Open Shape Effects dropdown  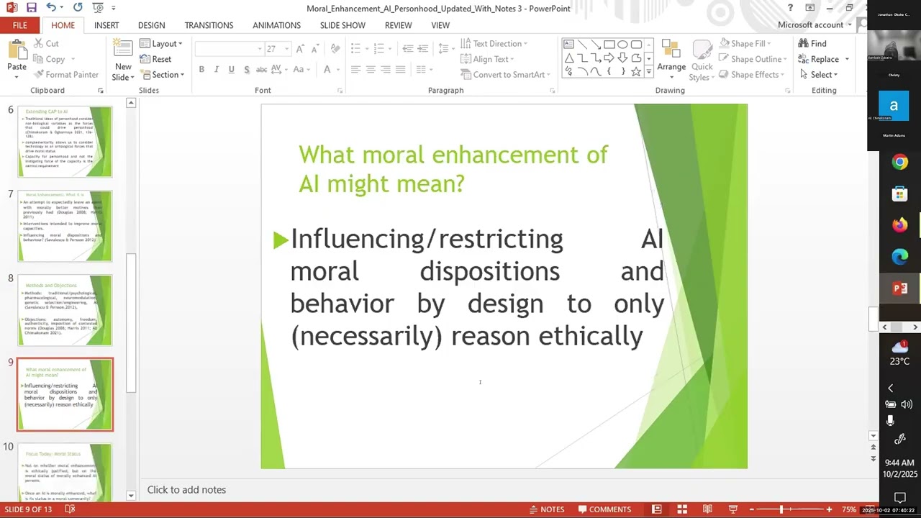(x=751, y=75)
